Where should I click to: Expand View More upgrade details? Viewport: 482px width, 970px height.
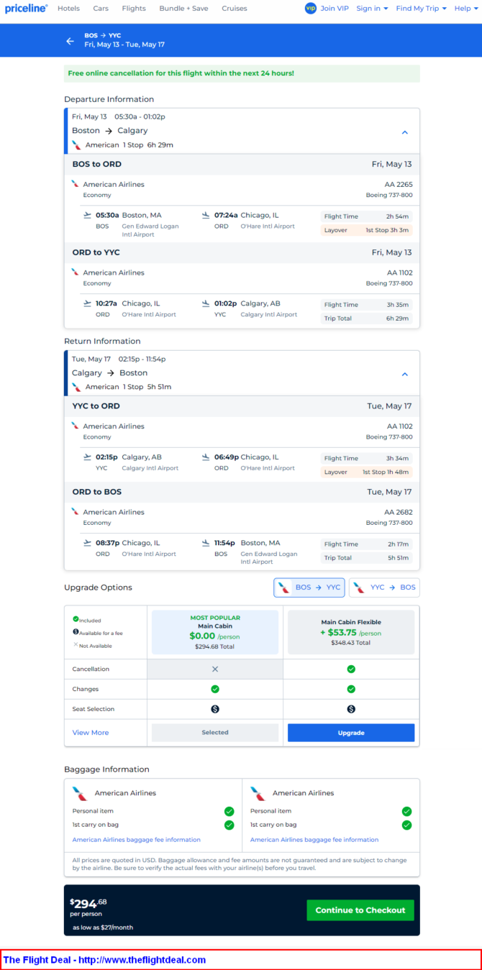coord(91,733)
